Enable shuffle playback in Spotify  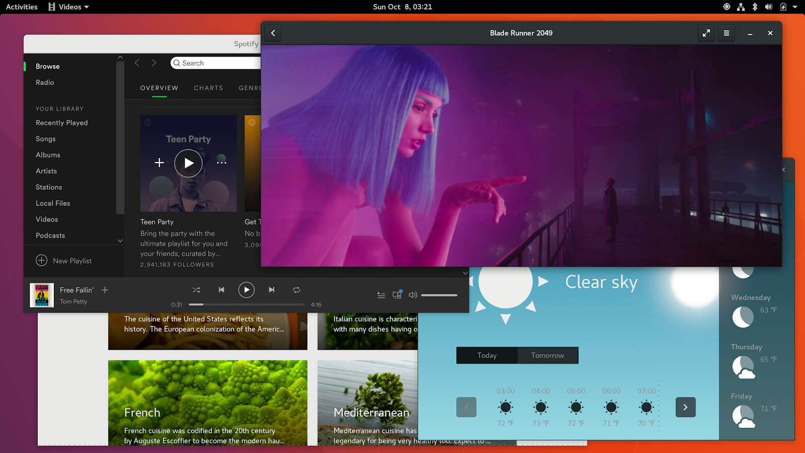click(196, 290)
